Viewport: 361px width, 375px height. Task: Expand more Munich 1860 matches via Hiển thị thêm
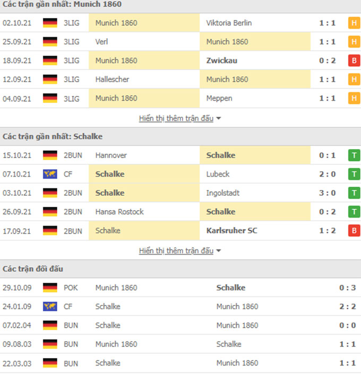[x=176, y=118]
